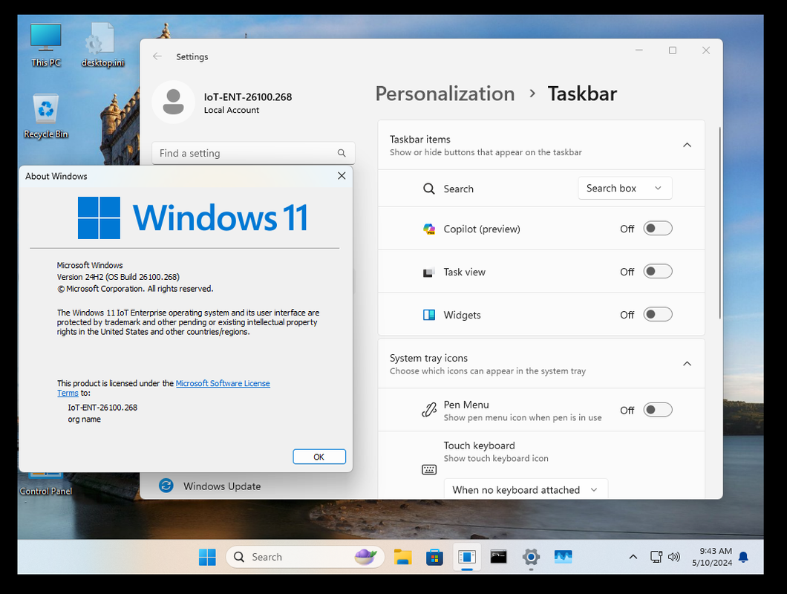Click the magnifier in Find a setting

342,153
